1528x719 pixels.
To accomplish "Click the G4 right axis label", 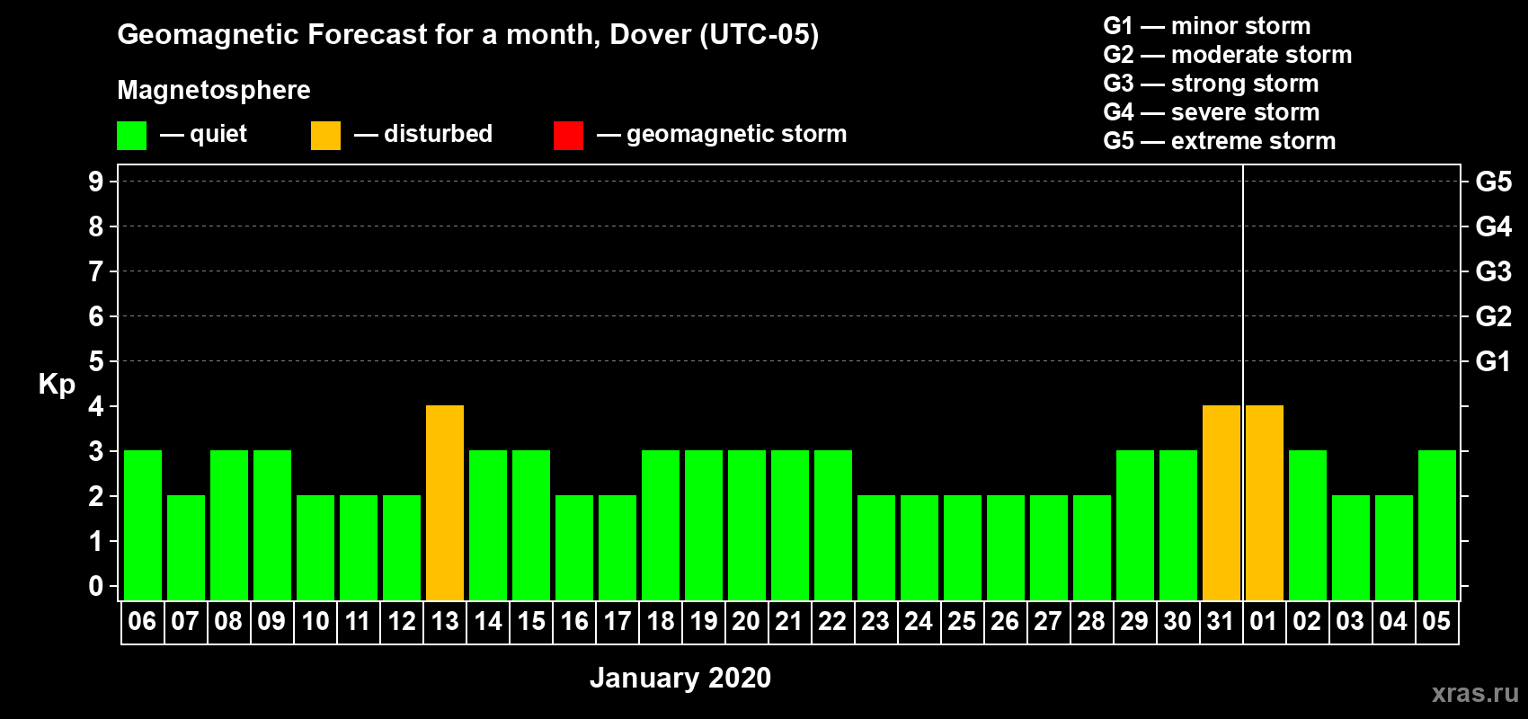I will 1494,226.
